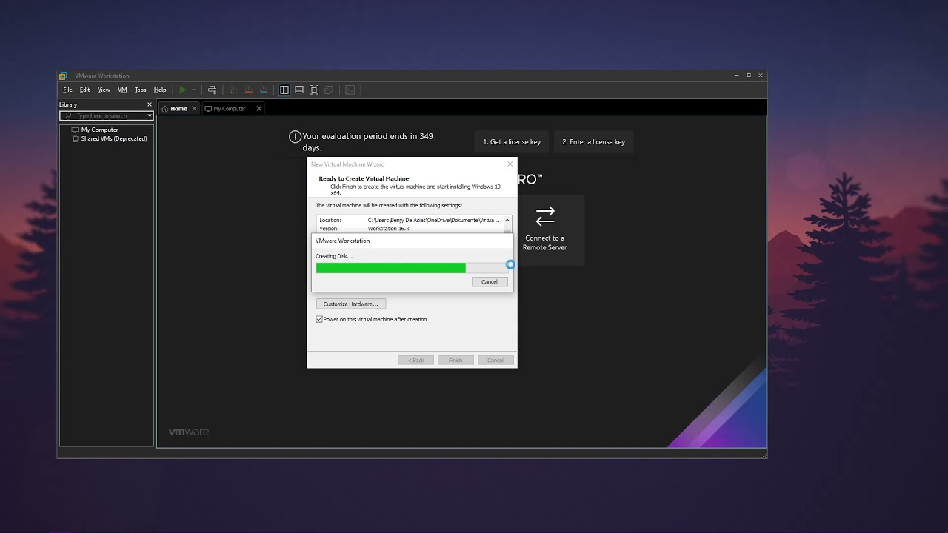Switch to Unity mode icon
The height and width of the screenshot is (533, 948).
330,90
